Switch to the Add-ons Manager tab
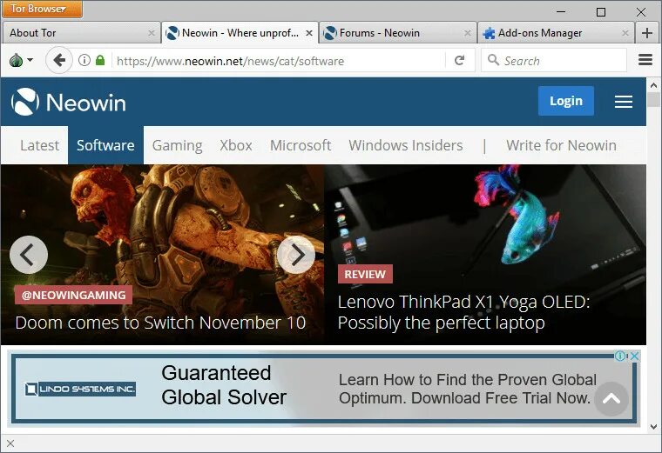This screenshot has height=453, width=662. coord(556,33)
